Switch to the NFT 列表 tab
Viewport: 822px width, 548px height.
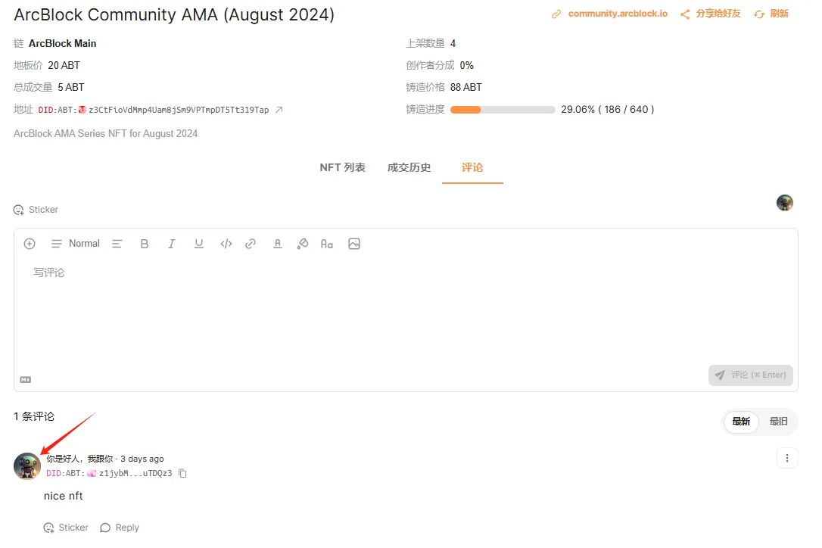pyautogui.click(x=342, y=167)
